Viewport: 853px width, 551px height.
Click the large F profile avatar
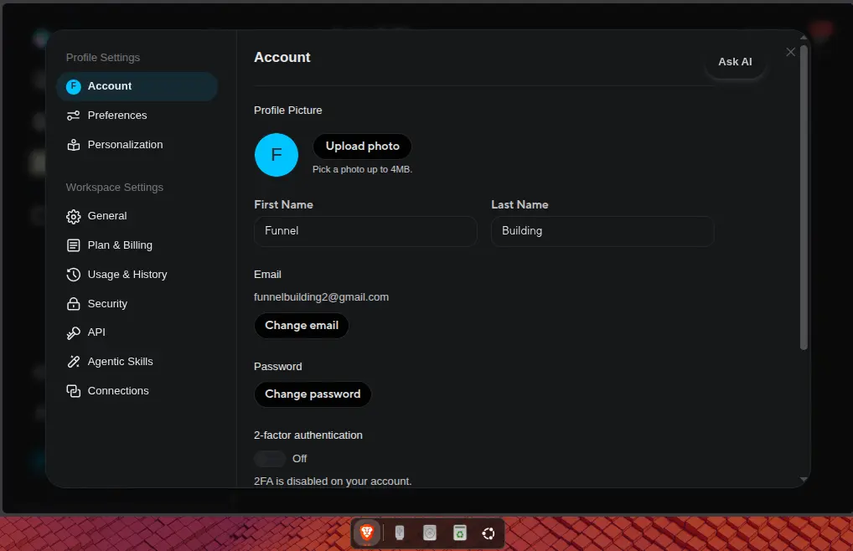point(277,155)
